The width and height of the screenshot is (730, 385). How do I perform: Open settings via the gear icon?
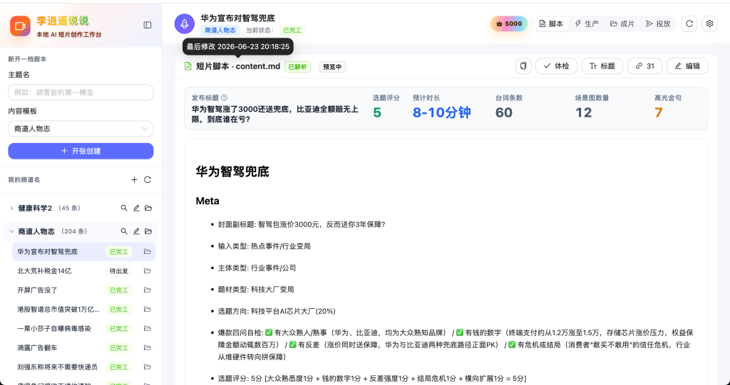point(709,23)
